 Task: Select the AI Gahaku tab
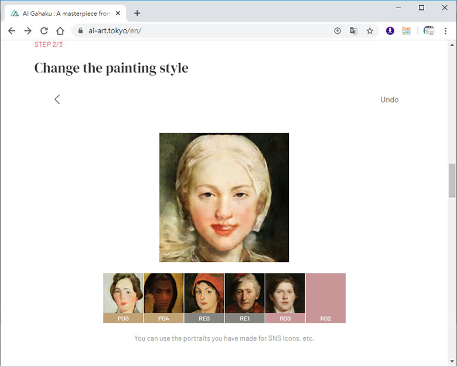point(66,13)
